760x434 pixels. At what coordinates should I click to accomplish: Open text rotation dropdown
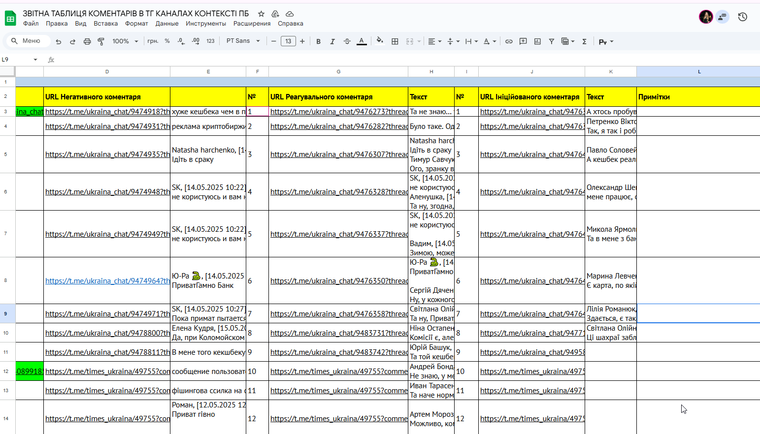point(490,41)
